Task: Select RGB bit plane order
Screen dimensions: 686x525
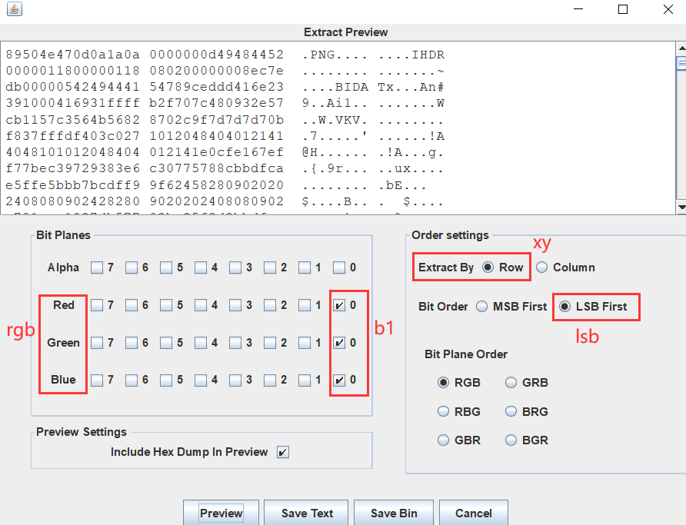Action: click(443, 383)
